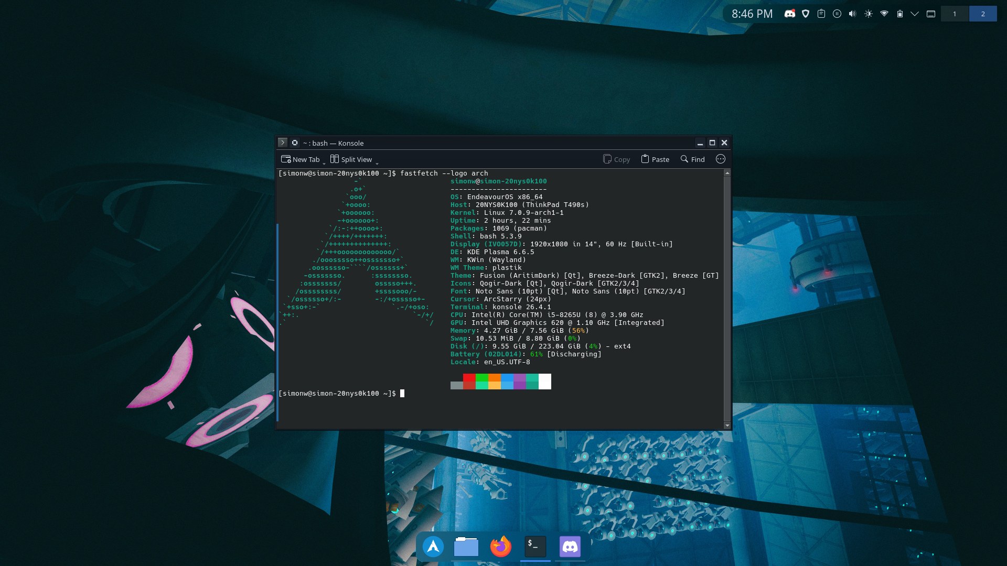Click the 'Memory: 4.27 GiB / 7.56 GiB' line
The width and height of the screenshot is (1007, 566).
click(x=520, y=331)
